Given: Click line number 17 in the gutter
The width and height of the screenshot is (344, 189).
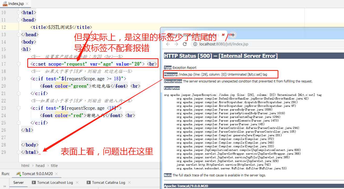Looking at the screenshot, I should (3, 64).
